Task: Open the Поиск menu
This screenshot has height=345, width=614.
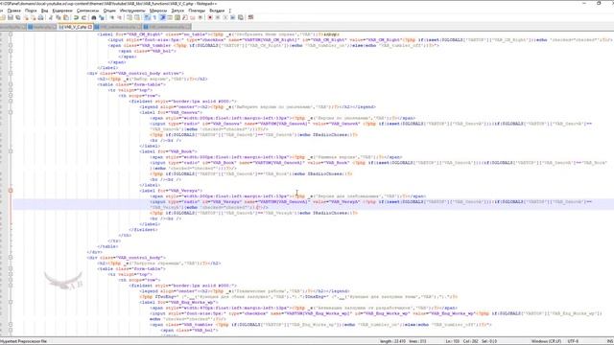Action: [x=31, y=11]
